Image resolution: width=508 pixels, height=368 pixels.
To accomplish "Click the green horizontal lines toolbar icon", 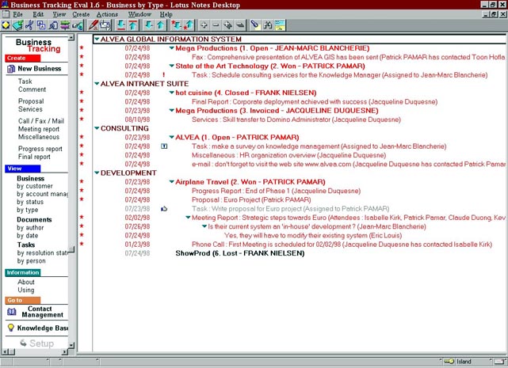I will (x=65, y=25).
